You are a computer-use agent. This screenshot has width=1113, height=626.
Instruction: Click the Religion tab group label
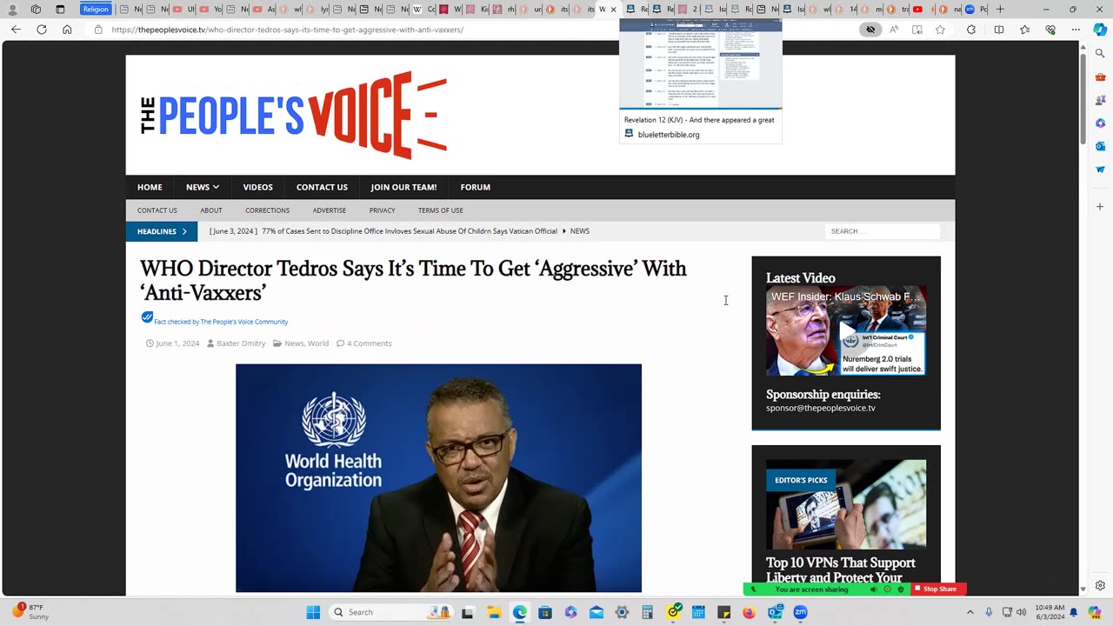[x=97, y=9]
